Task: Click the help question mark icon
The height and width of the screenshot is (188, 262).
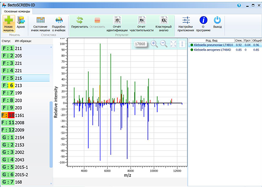Action: (x=239, y=5)
